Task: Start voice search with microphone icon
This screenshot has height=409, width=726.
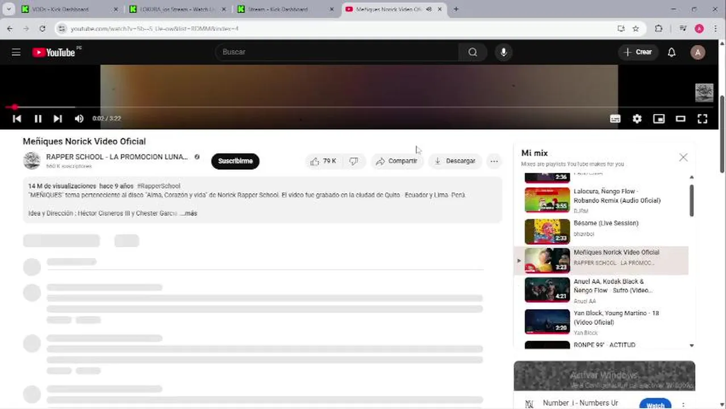Action: click(x=503, y=52)
